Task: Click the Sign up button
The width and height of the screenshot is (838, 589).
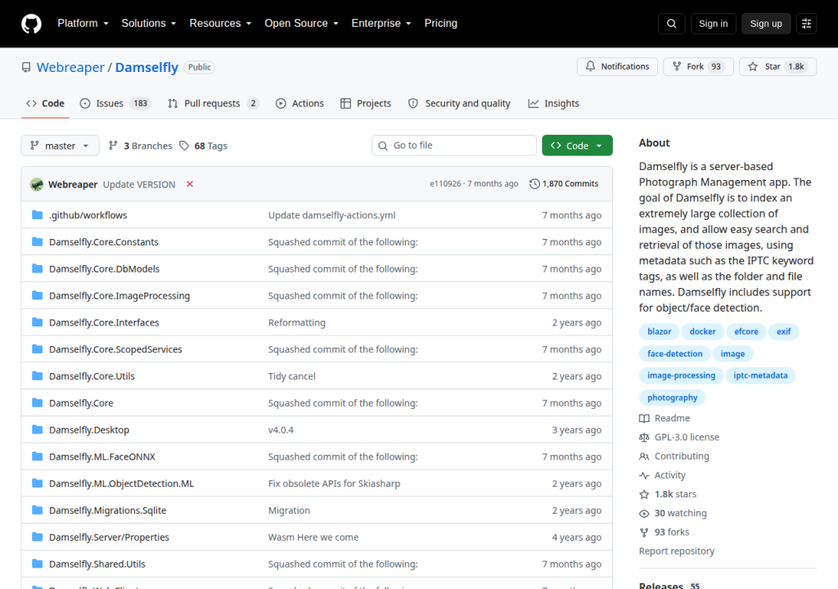Action: 766,24
